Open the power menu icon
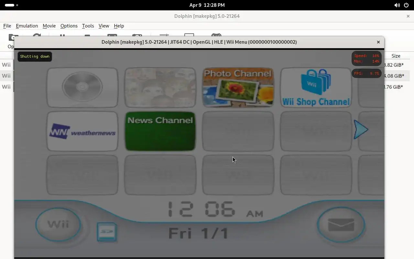 click(407, 5)
